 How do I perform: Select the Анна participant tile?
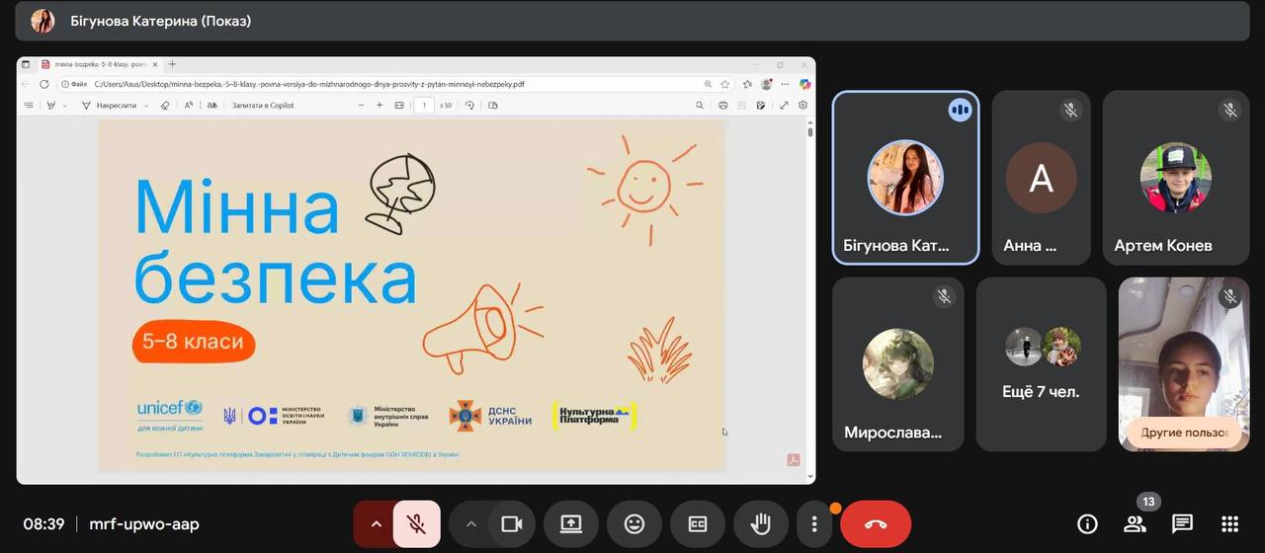coord(1041,178)
